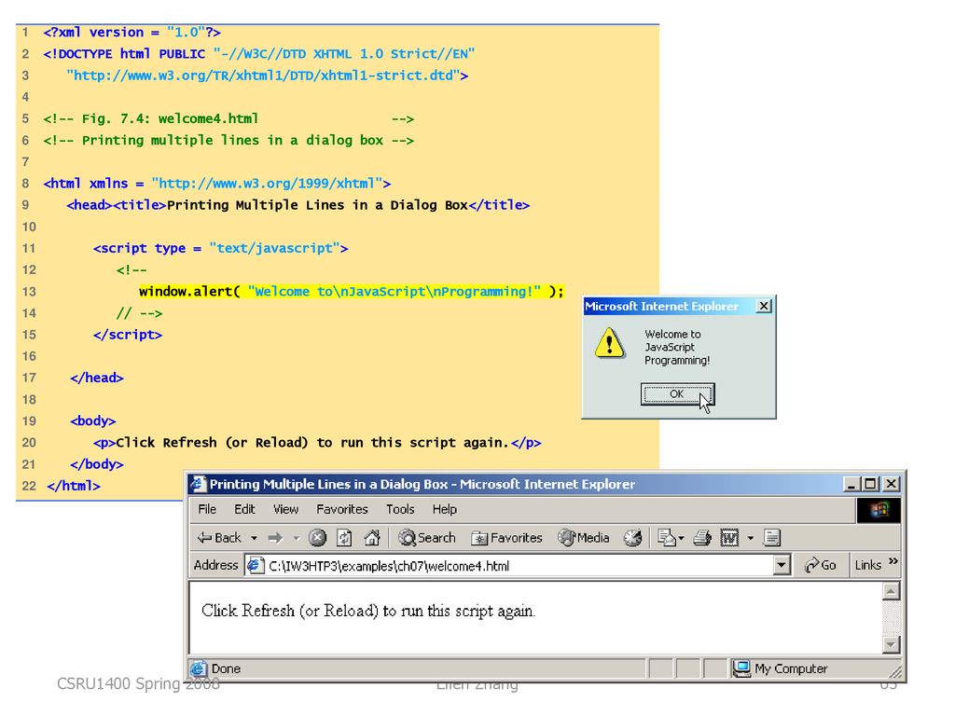Click the Print icon

tap(702, 538)
